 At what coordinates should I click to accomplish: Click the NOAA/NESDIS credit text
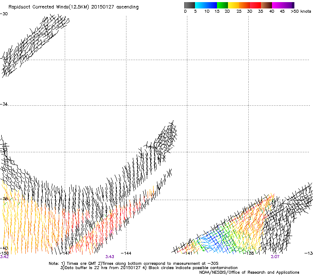(249, 272)
